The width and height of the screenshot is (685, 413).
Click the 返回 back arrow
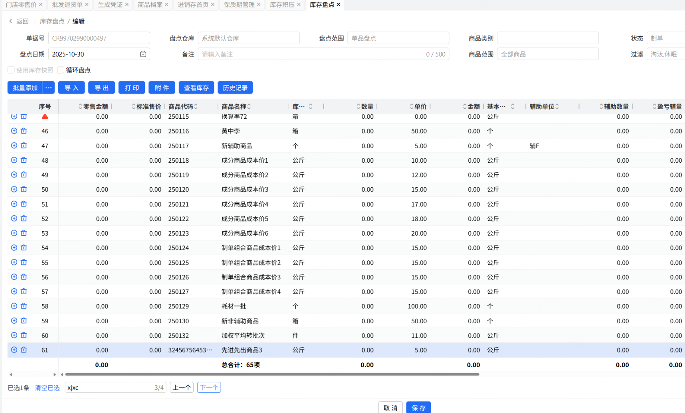coord(11,21)
